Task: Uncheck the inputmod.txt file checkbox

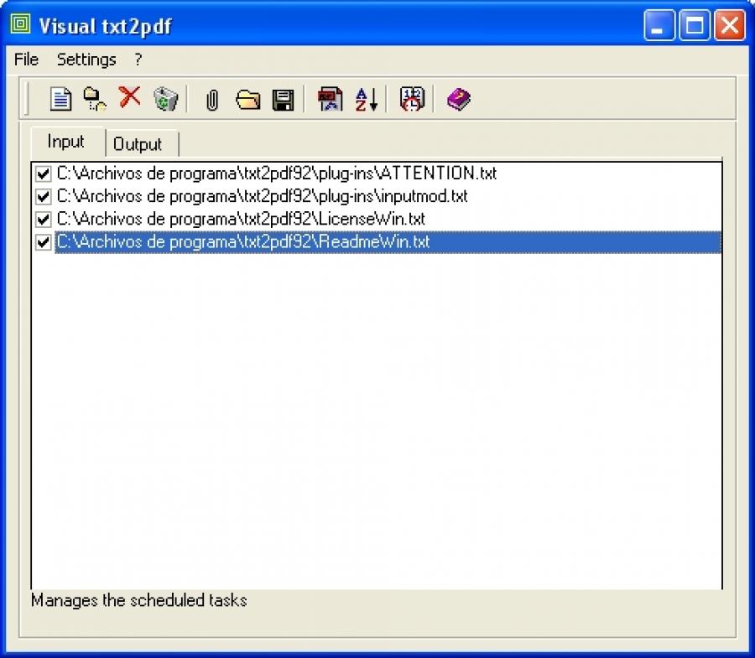Action: point(43,196)
